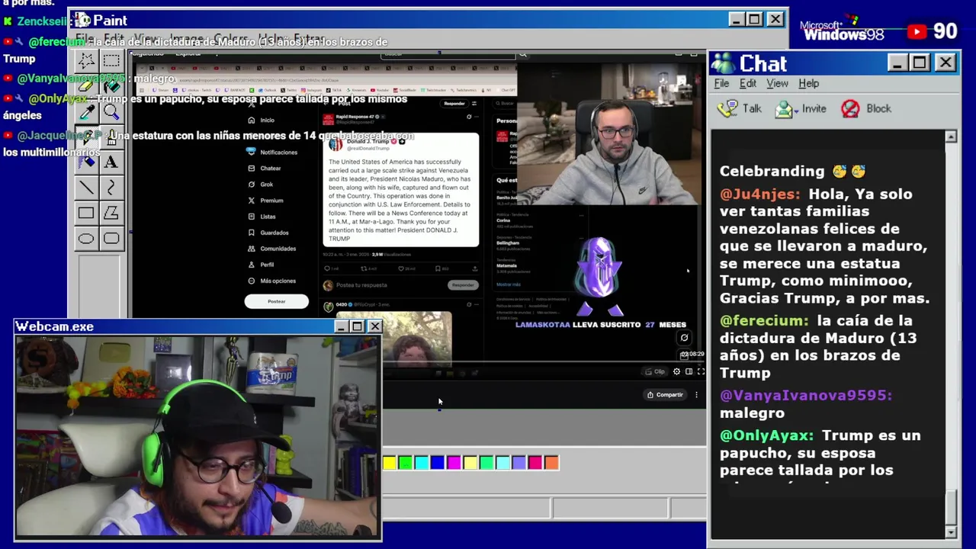Click the white Postear button

[x=276, y=301]
